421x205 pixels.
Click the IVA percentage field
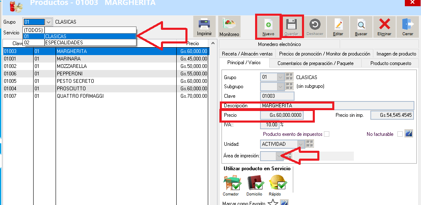click(x=270, y=125)
